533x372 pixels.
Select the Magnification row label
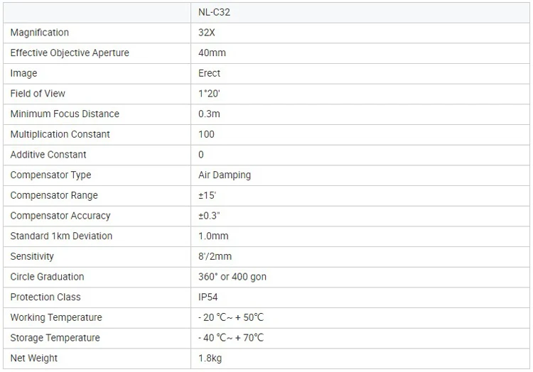40,33
